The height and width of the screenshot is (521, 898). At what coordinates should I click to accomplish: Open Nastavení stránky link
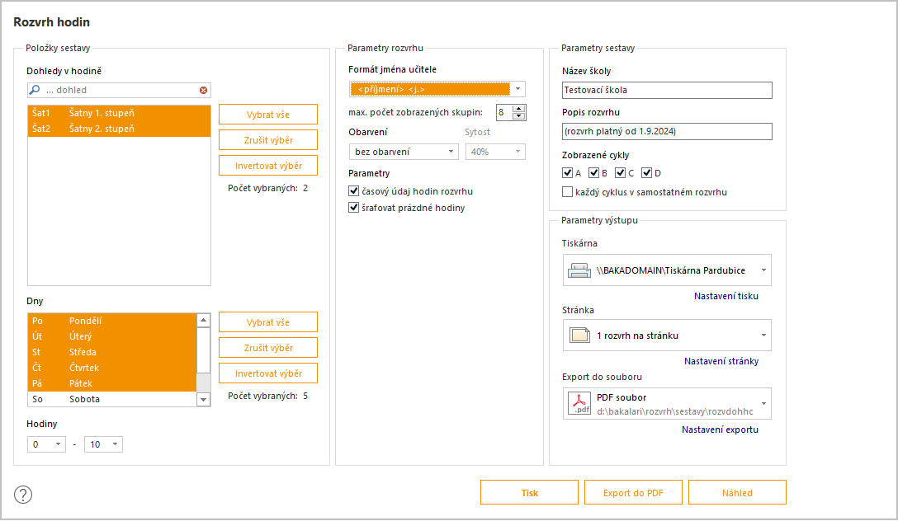coord(721,361)
